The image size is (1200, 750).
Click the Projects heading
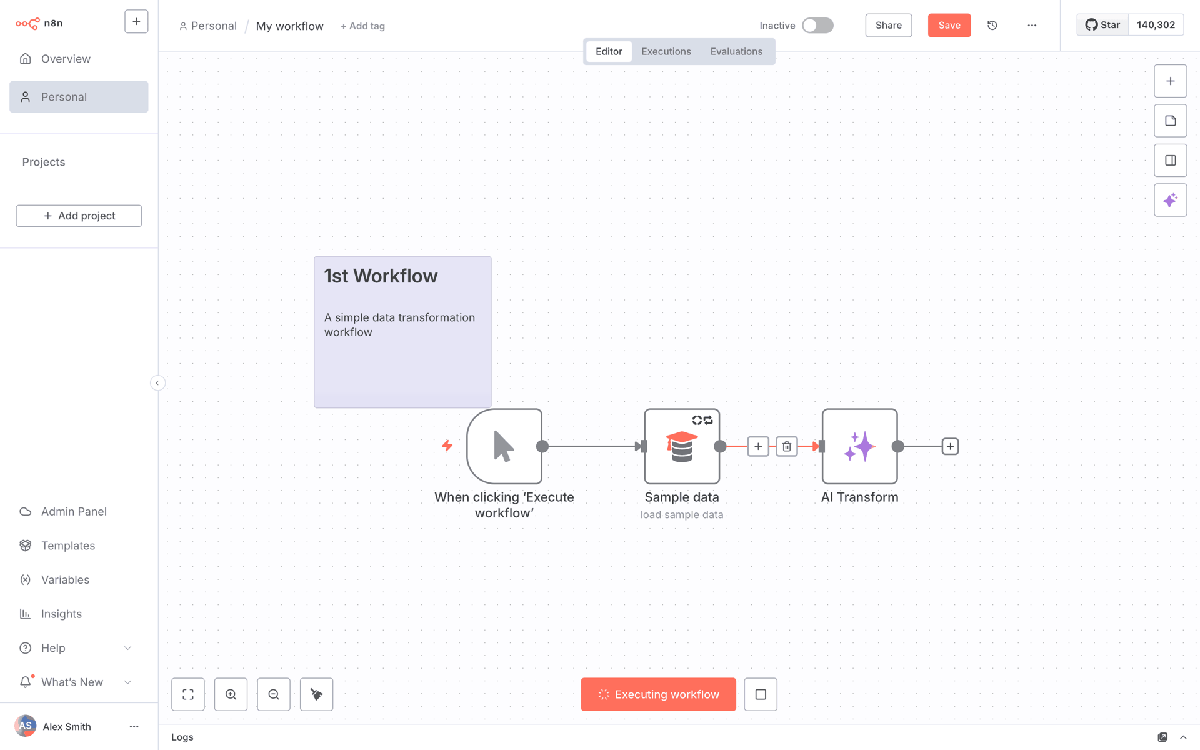click(x=44, y=162)
